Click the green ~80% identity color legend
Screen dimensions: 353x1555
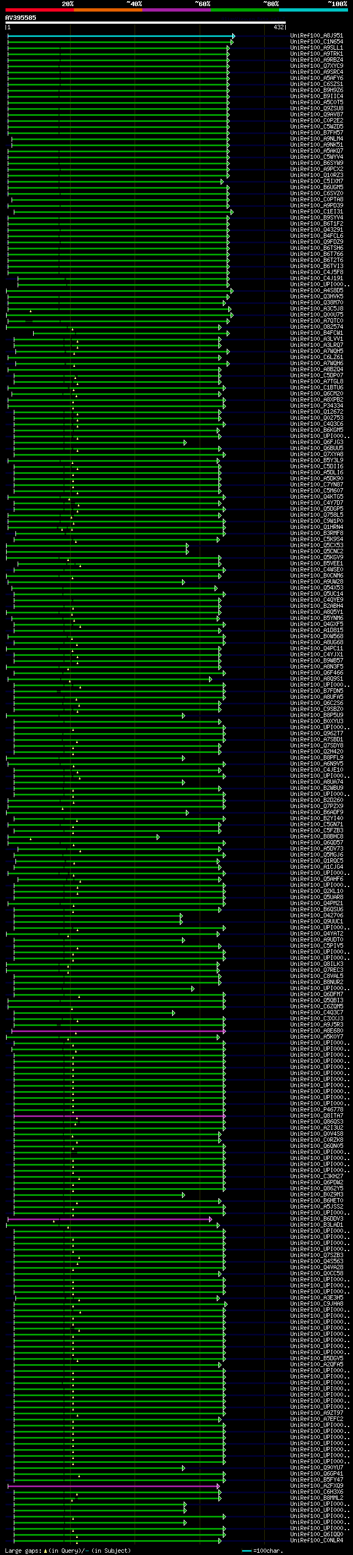(245, 10)
